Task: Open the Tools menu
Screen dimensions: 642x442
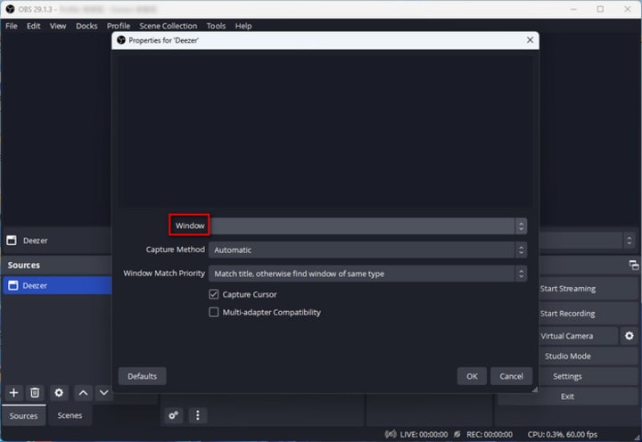Action: 216,26
